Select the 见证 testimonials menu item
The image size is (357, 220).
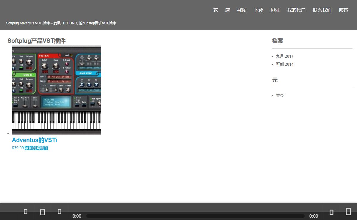tap(275, 10)
